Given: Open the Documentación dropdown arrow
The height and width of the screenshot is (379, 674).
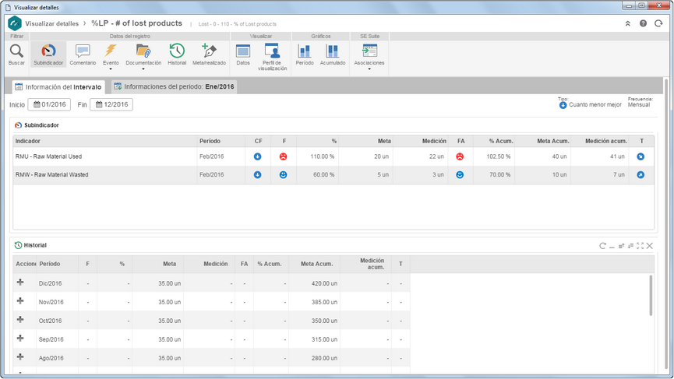Looking at the screenshot, I should [x=143, y=69].
